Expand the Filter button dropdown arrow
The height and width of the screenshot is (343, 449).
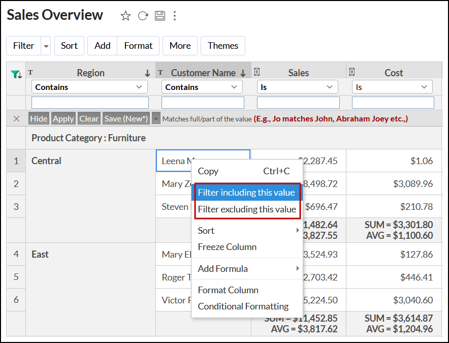46,46
